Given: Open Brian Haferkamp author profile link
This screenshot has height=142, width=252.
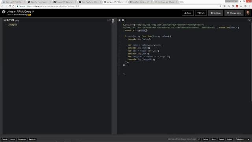Looking at the screenshot, I should tap(20, 15).
